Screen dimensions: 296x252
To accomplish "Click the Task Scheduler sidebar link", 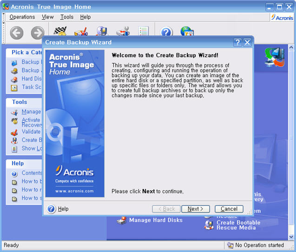I will [x=32, y=87].
